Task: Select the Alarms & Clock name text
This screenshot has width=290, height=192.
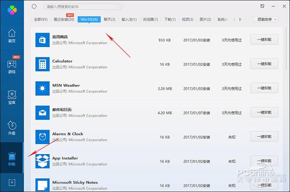Action: click(x=68, y=134)
